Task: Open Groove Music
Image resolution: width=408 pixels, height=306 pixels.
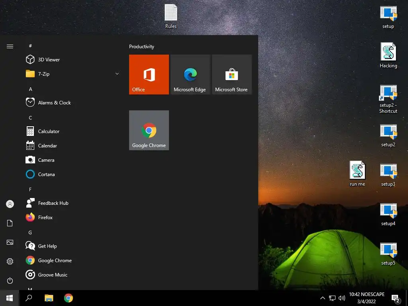Action: pos(73,275)
